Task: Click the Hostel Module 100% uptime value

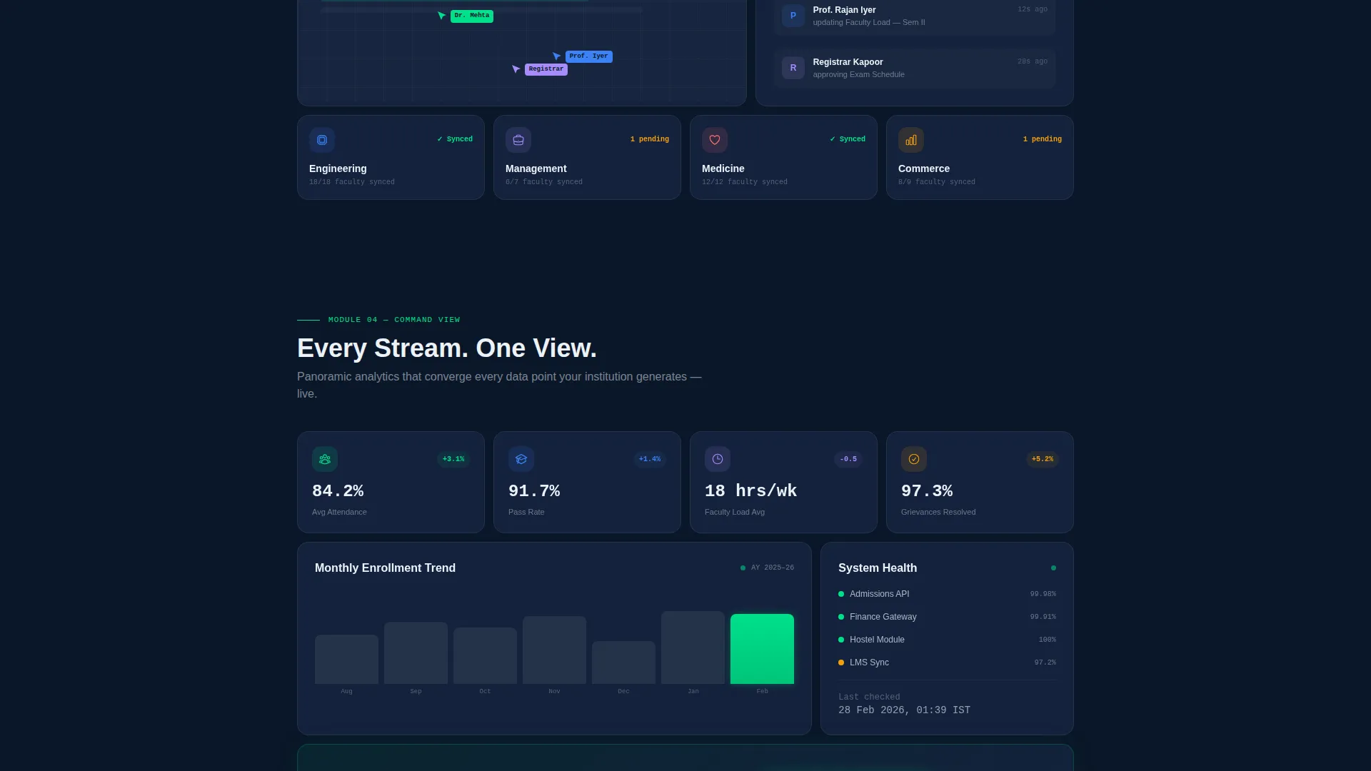Action: (1047, 640)
